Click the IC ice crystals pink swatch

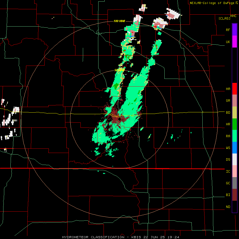(234, 171)
